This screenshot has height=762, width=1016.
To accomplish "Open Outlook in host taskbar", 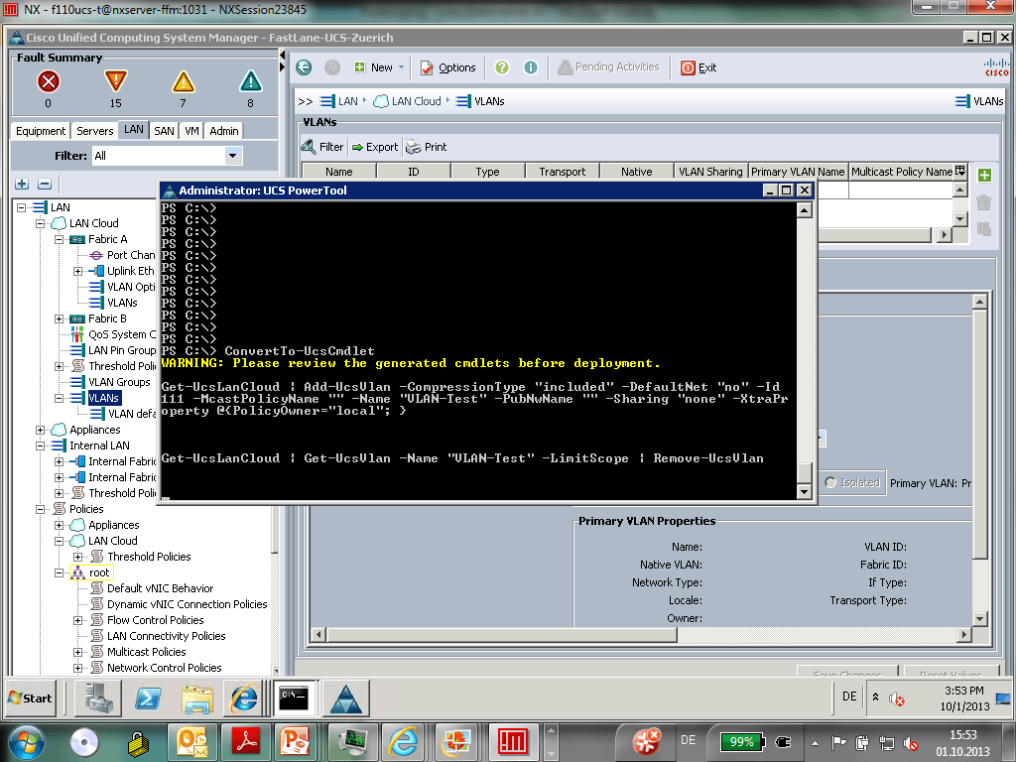I will click(x=191, y=741).
